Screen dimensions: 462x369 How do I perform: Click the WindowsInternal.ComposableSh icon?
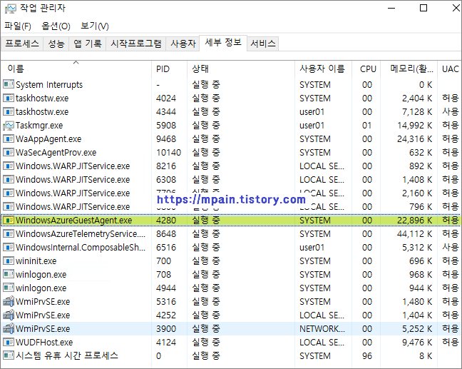pyautogui.click(x=9, y=247)
